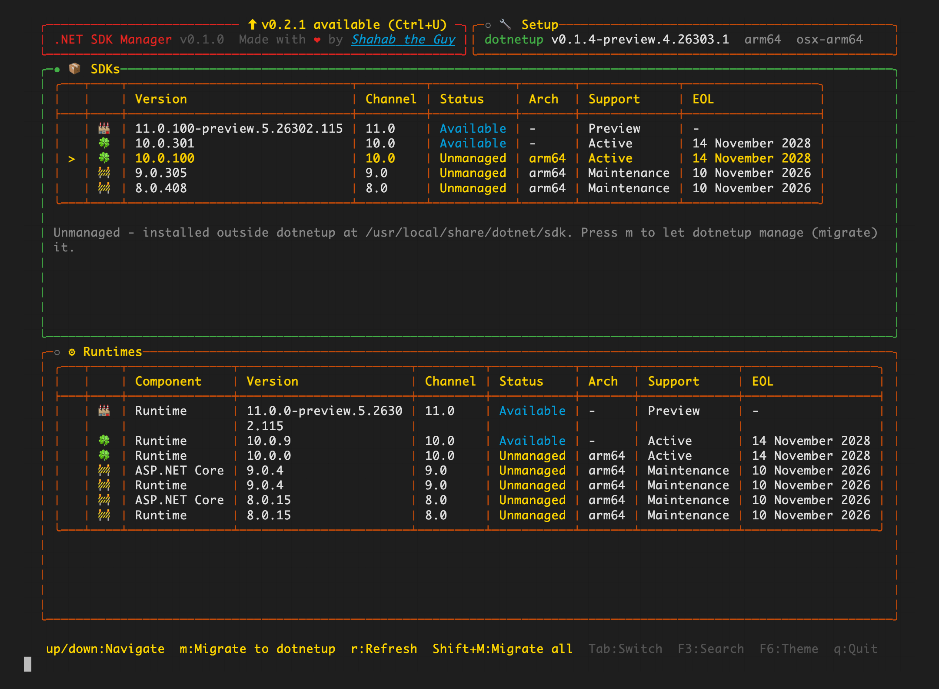Image resolution: width=939 pixels, height=689 pixels.
Task: Click the castle icon for SDK 11.0.100-preview
Action: [104, 128]
